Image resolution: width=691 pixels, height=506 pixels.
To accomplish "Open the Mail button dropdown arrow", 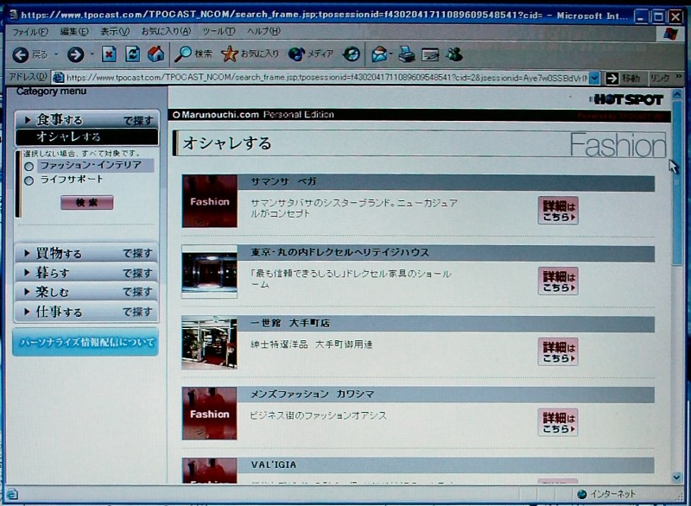I will (x=391, y=54).
